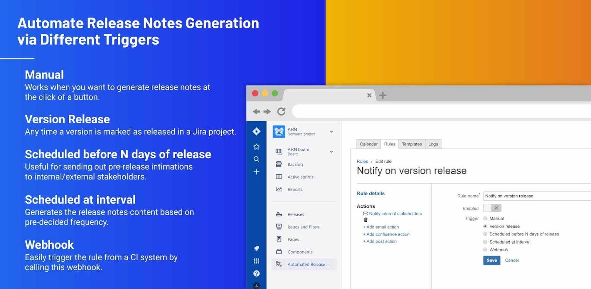
Task: Click Notify internal stakeholders action link
Action: pyautogui.click(x=396, y=214)
